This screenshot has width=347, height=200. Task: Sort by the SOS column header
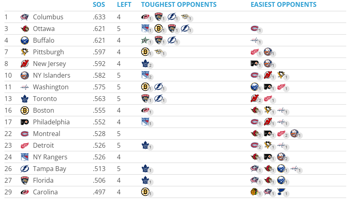pyautogui.click(x=99, y=5)
